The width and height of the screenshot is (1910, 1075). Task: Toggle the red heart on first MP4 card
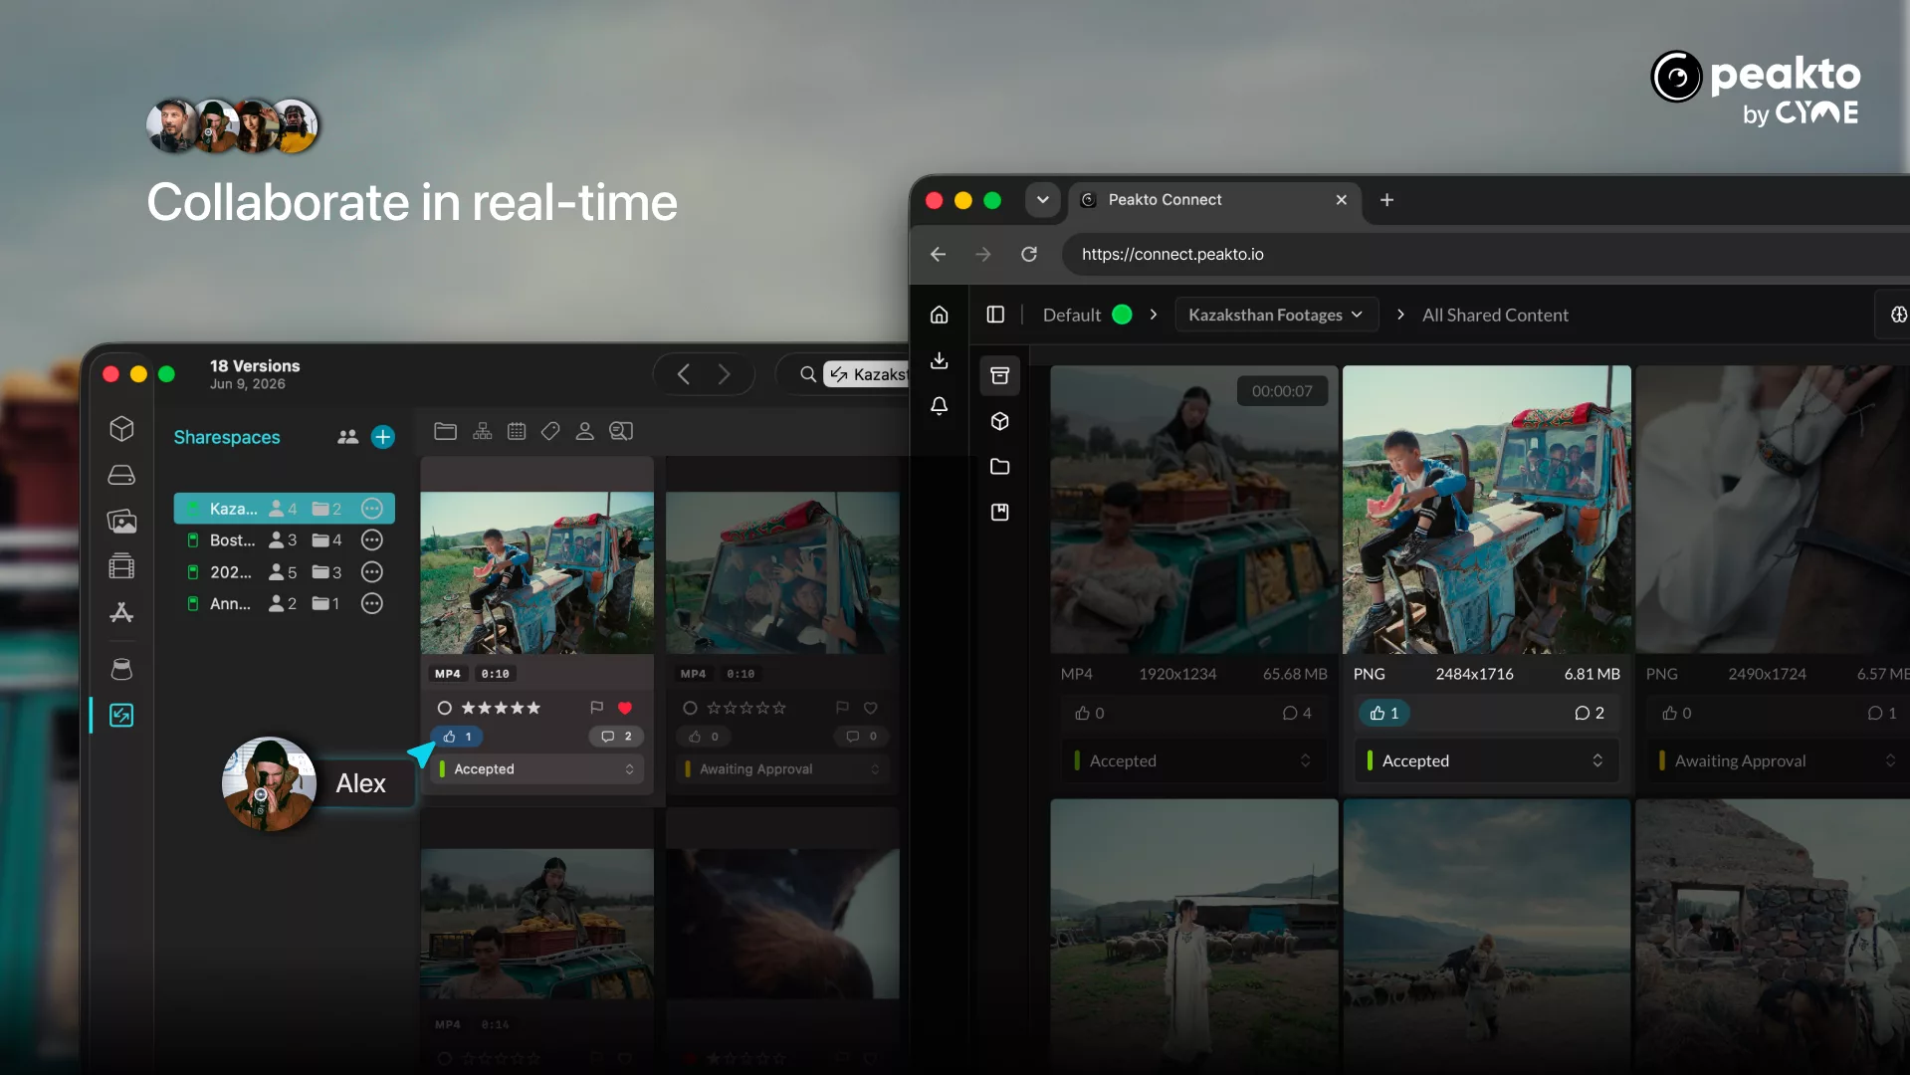click(x=625, y=708)
